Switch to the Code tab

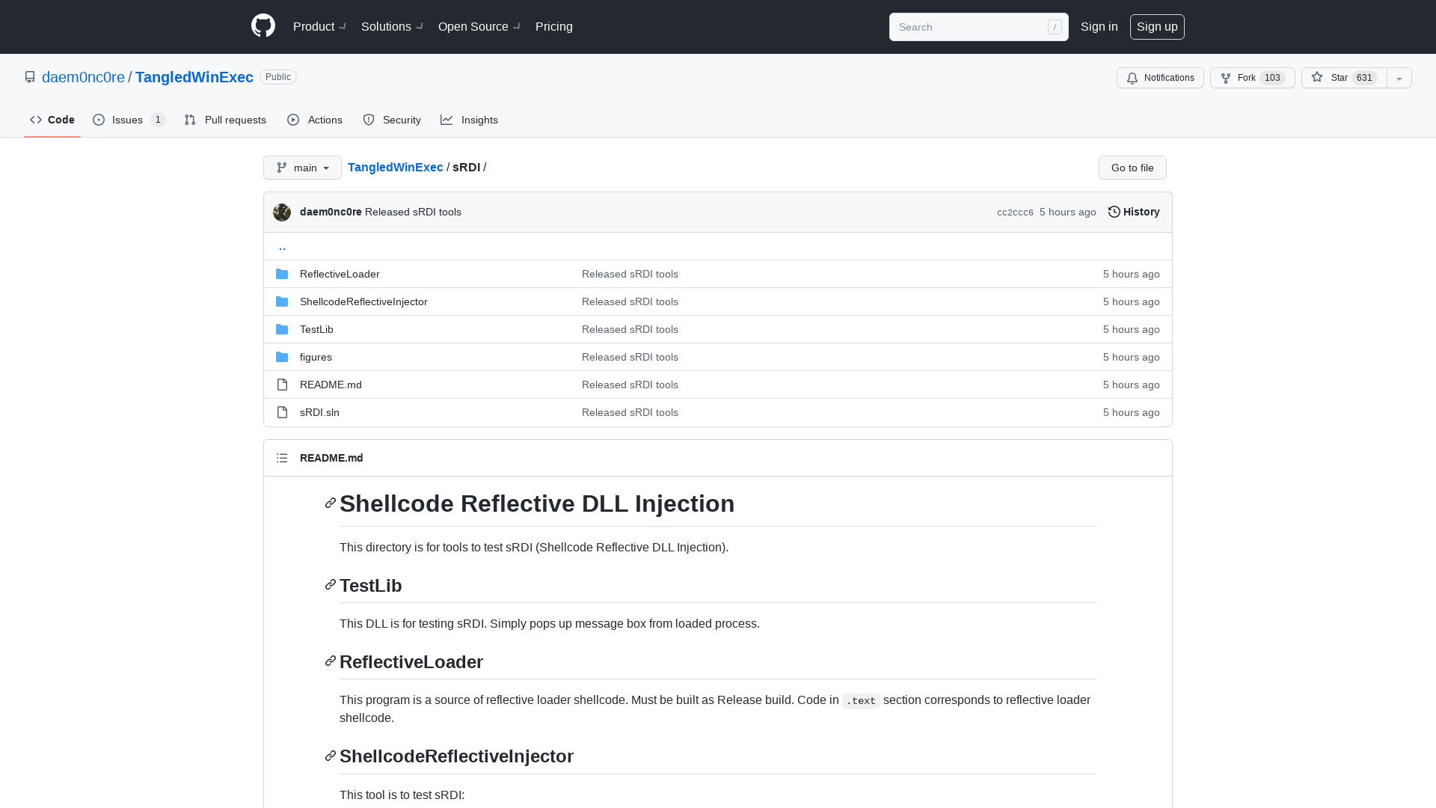[x=52, y=120]
